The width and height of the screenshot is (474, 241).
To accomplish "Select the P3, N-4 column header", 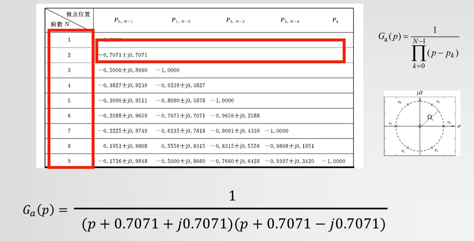I will click(290, 20).
